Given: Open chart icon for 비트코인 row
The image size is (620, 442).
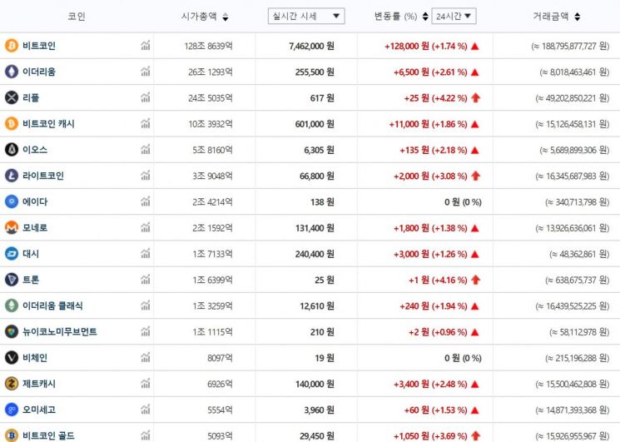Looking at the screenshot, I should (x=146, y=46).
